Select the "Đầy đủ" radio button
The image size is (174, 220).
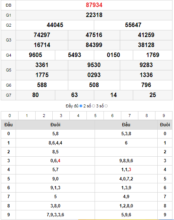pos(81,106)
